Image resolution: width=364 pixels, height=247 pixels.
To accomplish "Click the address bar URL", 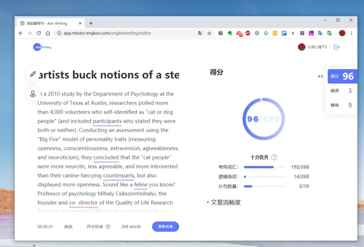I will pos(108,33).
